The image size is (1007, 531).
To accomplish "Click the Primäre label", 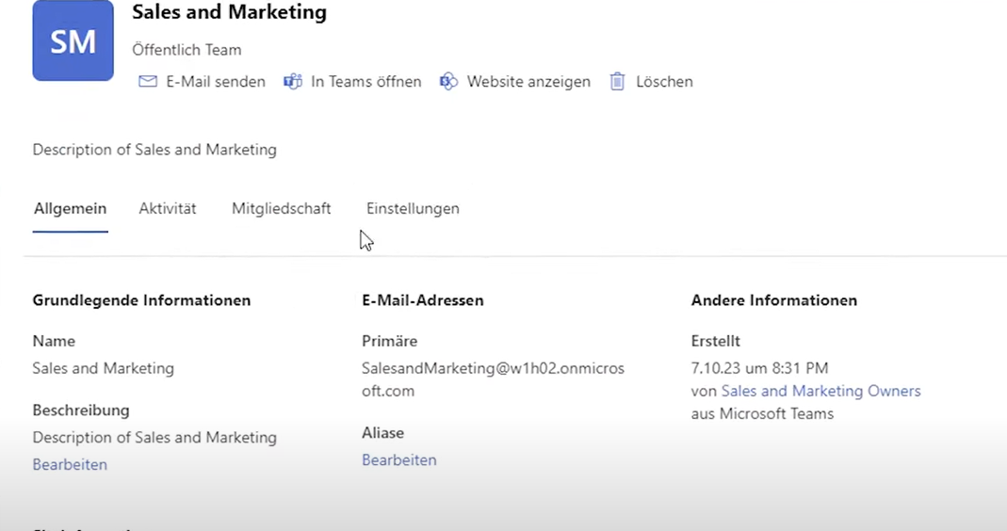I will click(x=389, y=341).
